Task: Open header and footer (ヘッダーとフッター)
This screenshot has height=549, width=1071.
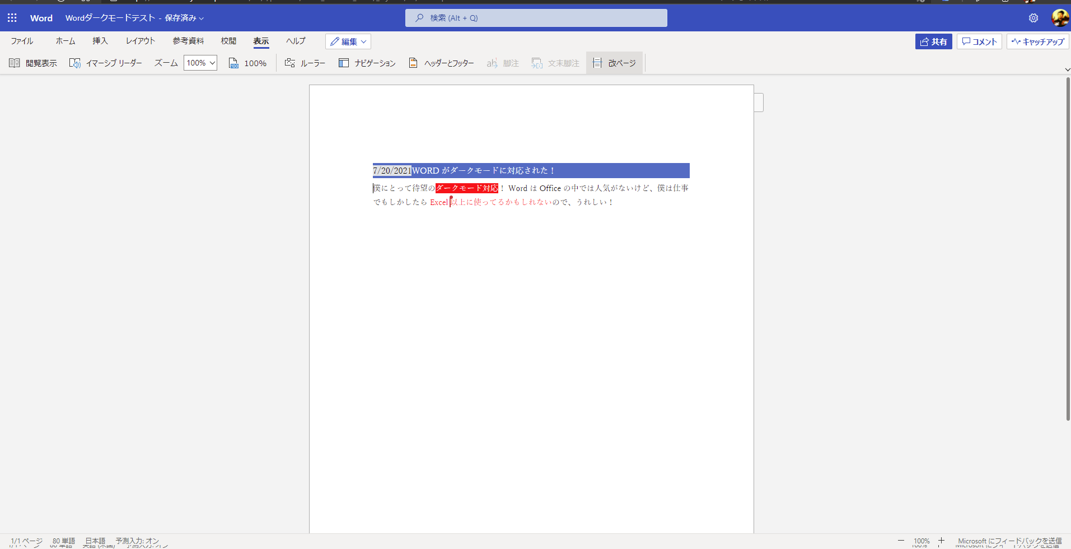Action: point(441,63)
